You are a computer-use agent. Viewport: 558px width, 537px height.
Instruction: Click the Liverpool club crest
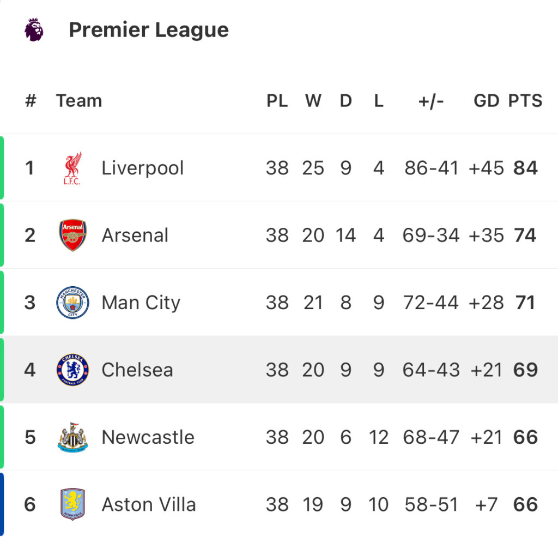tap(72, 168)
